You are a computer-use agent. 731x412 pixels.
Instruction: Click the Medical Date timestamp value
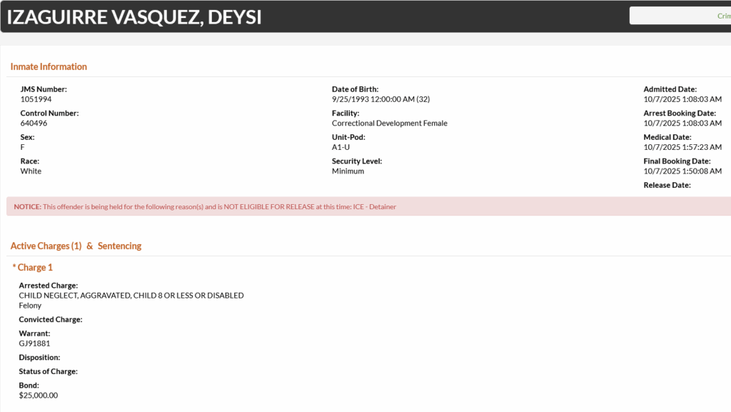tap(682, 147)
